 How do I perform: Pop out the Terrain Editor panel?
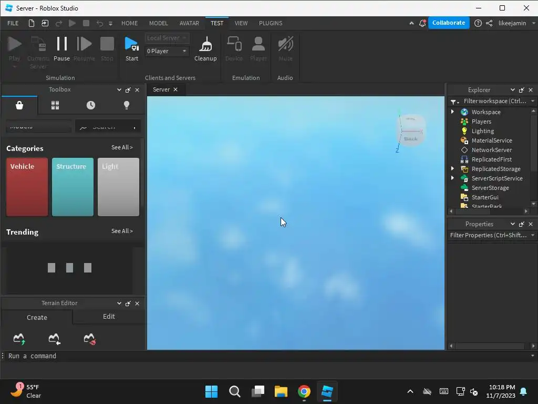(128, 304)
